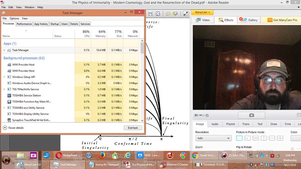Sort processes by CPU column header

pyautogui.click(x=83, y=34)
